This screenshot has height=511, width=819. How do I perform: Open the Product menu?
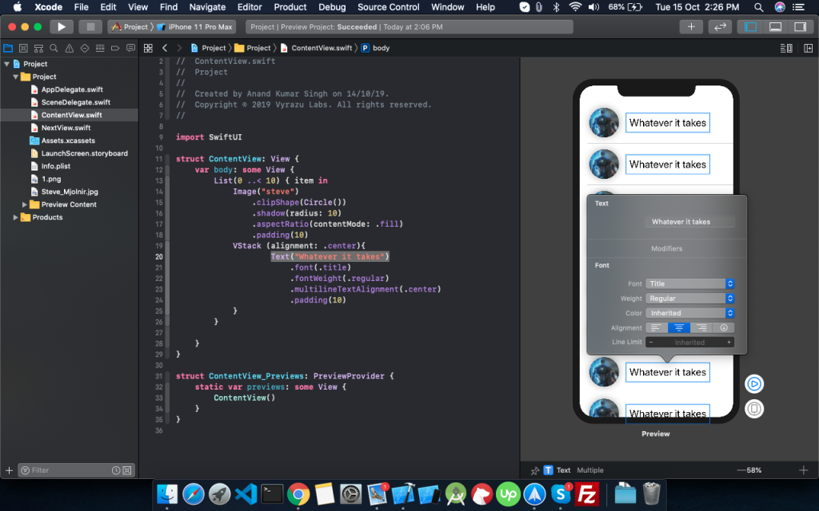pos(290,7)
